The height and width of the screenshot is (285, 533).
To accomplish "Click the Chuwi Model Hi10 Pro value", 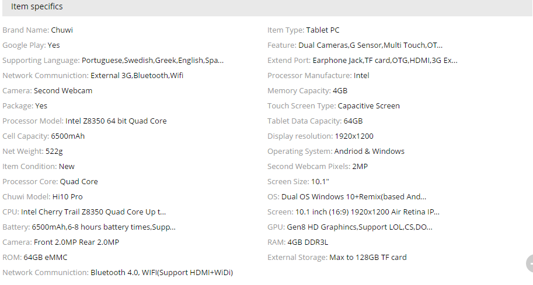I will [67, 197].
